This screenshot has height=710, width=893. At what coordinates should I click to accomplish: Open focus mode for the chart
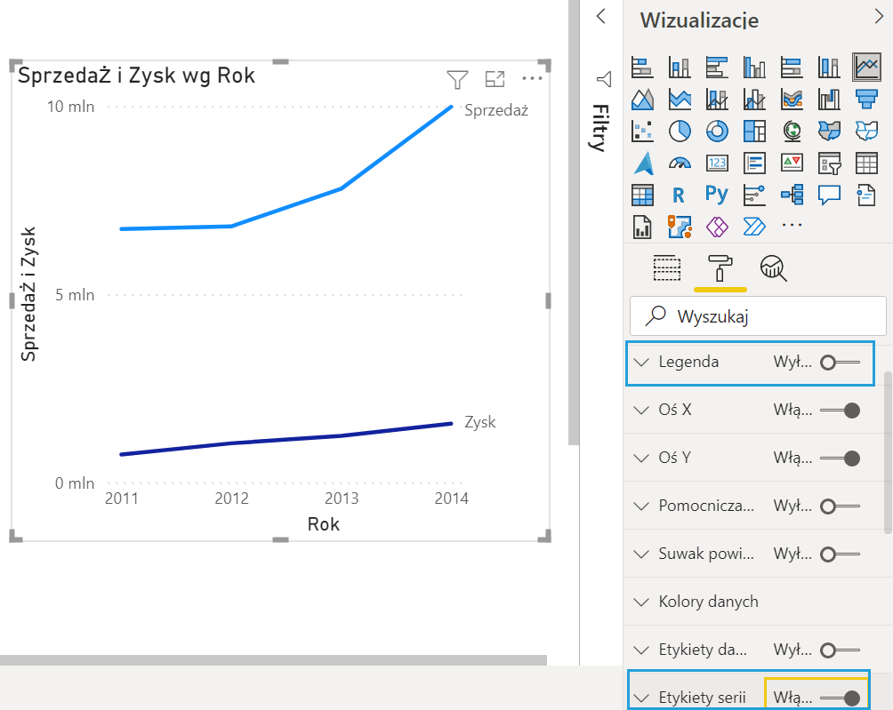495,80
